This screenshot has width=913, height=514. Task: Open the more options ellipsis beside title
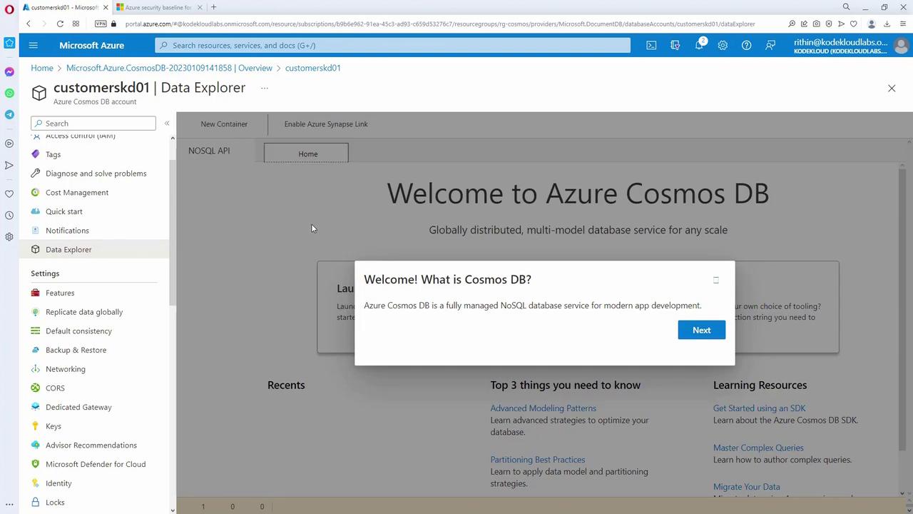(265, 88)
